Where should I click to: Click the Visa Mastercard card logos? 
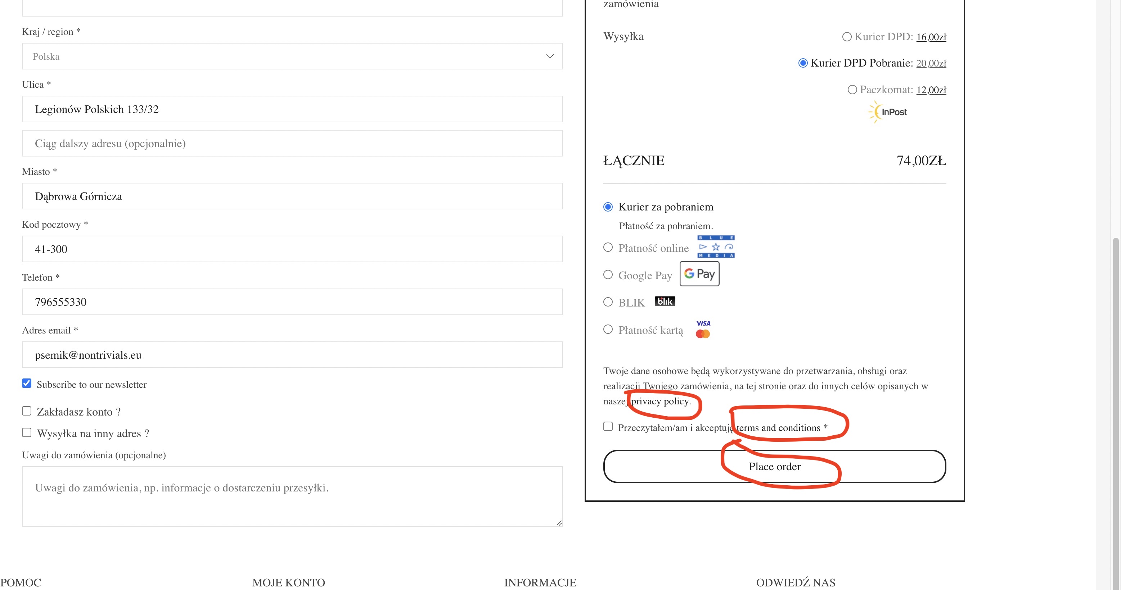point(703,329)
